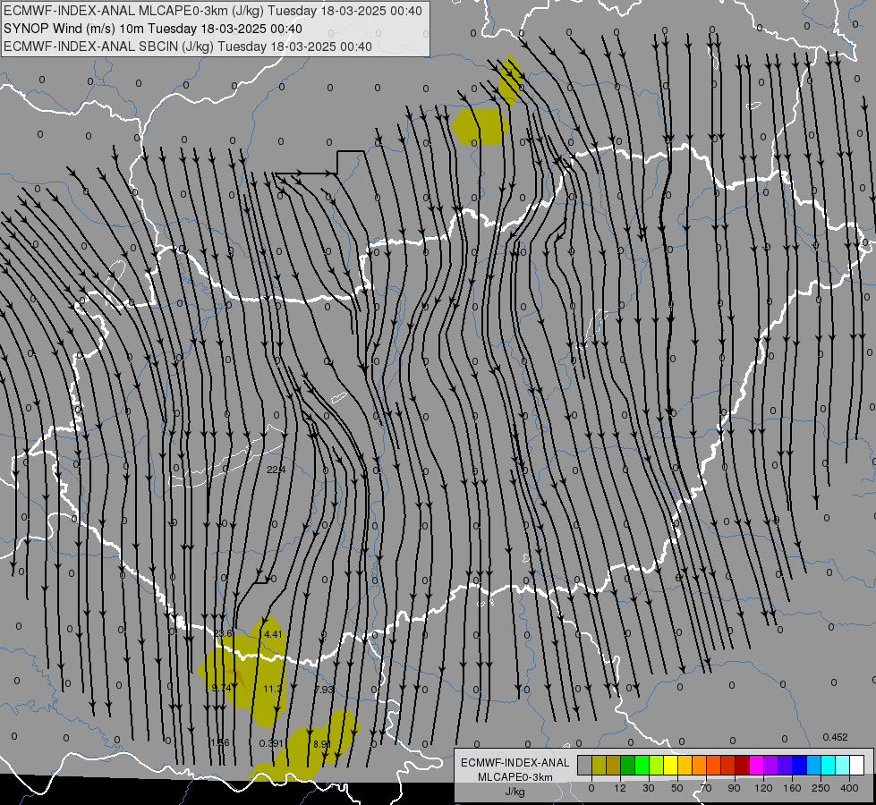Click legend scale label 0
Viewport: 876px width, 805px height.
tap(591, 788)
